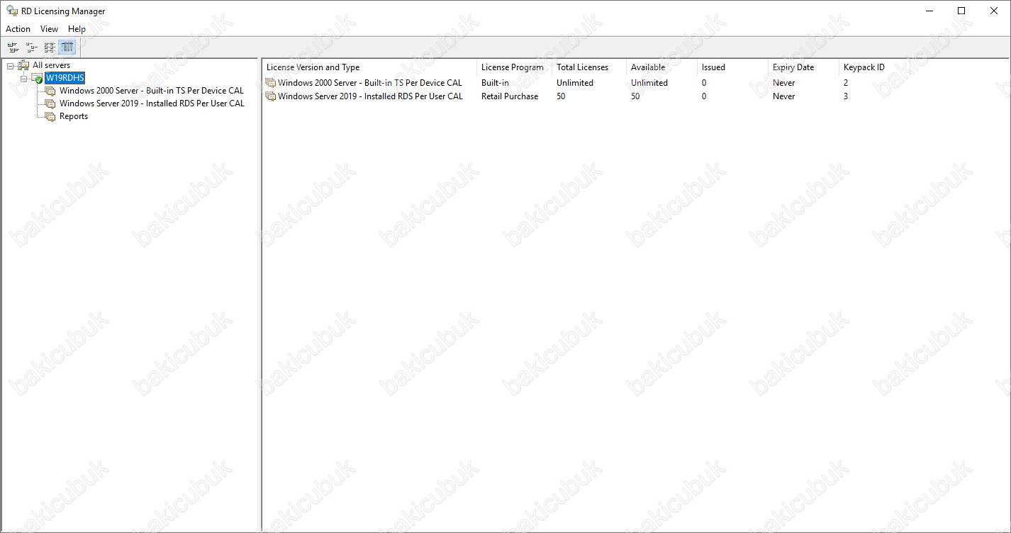This screenshot has height=533, width=1011.
Task: Click Available value 50 for Server 2019
Action: point(635,96)
